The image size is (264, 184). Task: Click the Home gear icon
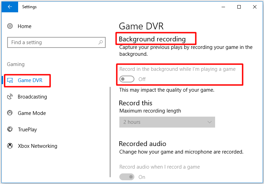10,26
